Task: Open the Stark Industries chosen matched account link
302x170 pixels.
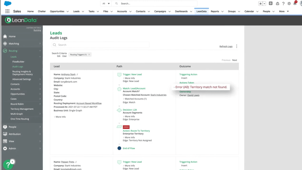Action: tap(158, 95)
